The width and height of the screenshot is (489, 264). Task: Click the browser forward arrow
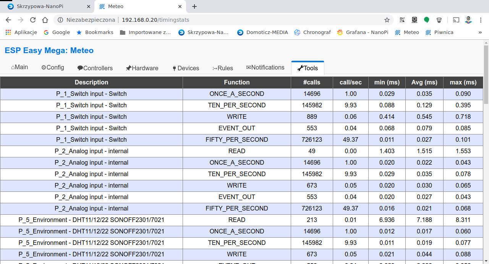pyautogui.click(x=21, y=20)
